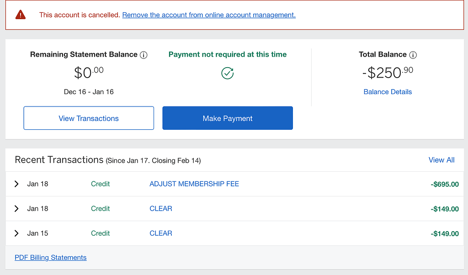The image size is (468, 275).
Task: Open the Jan 18 CLEAR transaction link
Action: point(160,208)
